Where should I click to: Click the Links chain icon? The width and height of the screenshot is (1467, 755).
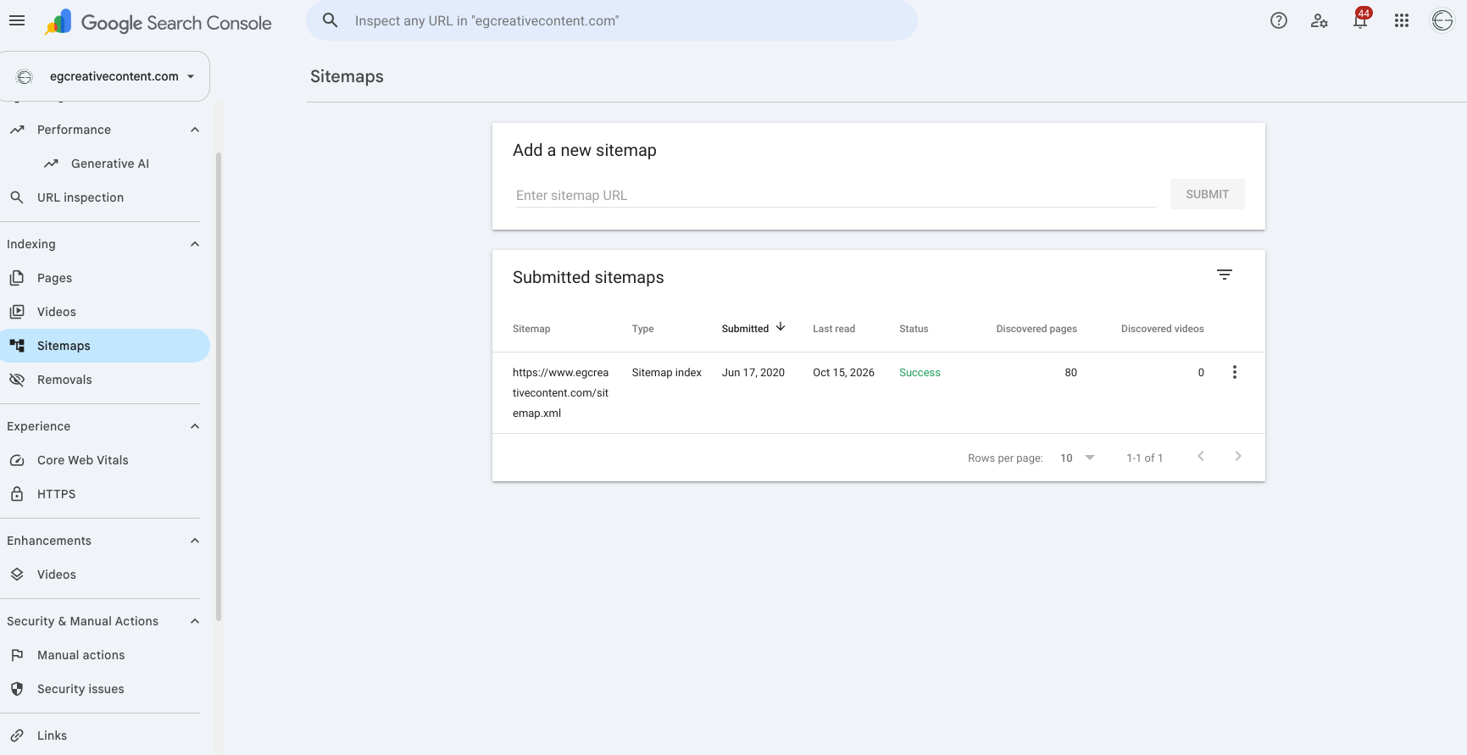pyautogui.click(x=17, y=736)
